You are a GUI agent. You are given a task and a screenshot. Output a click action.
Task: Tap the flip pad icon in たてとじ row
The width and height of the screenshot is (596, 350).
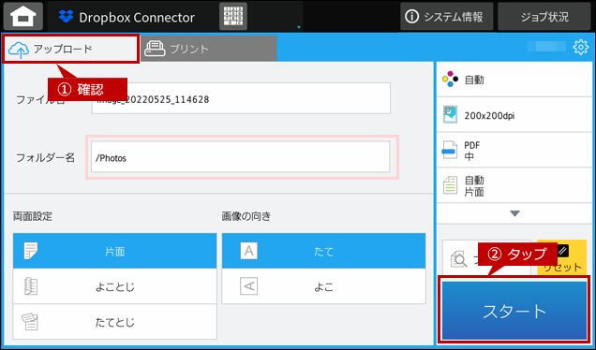point(30,322)
